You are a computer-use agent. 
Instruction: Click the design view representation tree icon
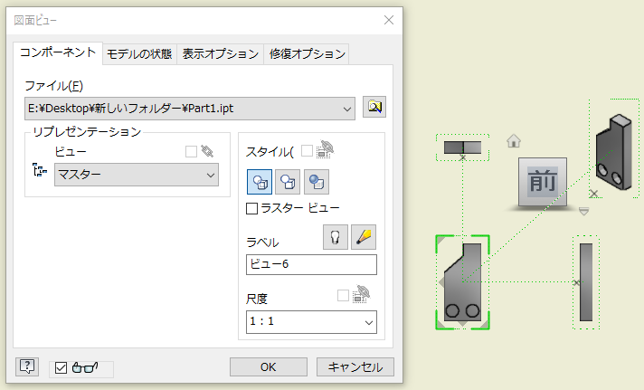pos(40,170)
